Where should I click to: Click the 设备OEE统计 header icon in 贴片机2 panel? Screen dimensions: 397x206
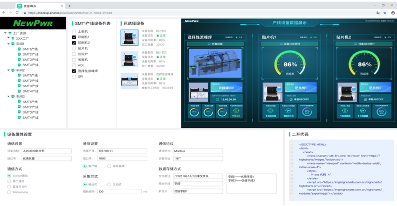[355, 44]
